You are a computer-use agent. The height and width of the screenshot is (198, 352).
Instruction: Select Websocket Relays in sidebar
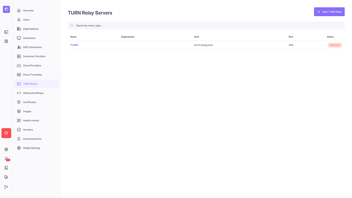33,93
